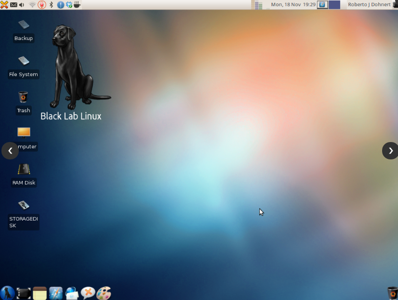Open the Trash icon on the desktop
The width and height of the screenshot is (398, 300).
click(23, 97)
